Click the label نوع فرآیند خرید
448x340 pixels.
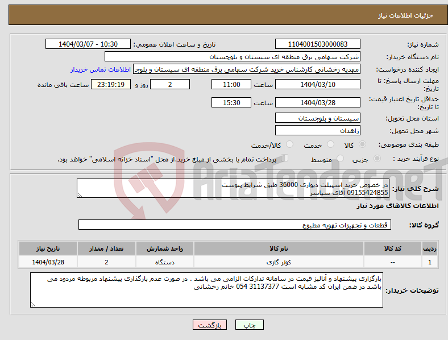click(x=416, y=159)
